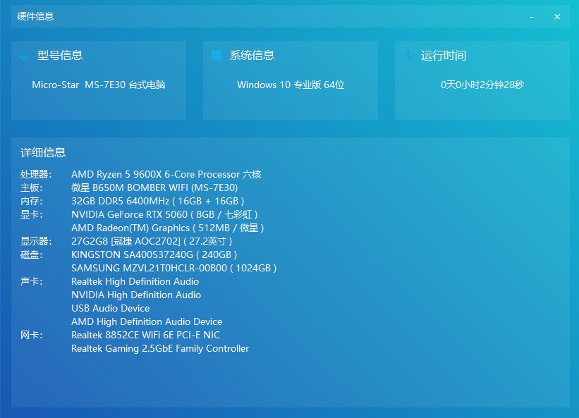Minimize the 硬件信息 window
579x418 pixels.
tap(531, 17)
